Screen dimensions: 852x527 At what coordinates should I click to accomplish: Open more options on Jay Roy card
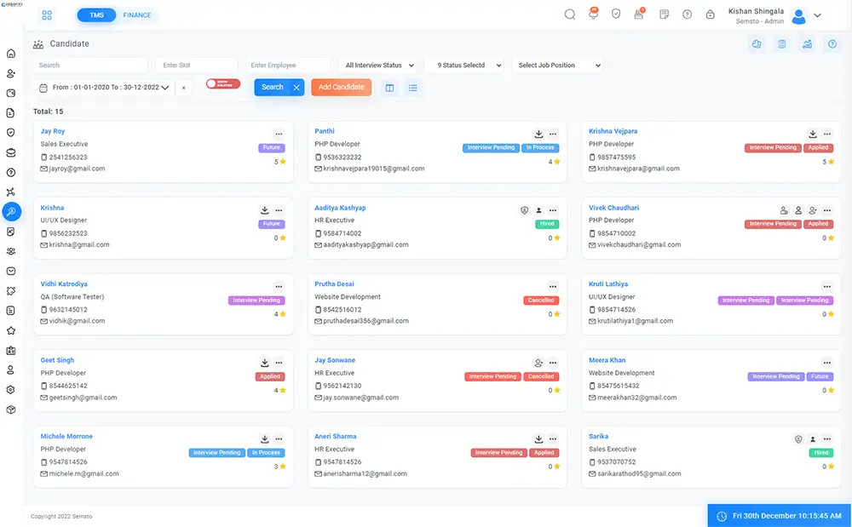tap(279, 134)
